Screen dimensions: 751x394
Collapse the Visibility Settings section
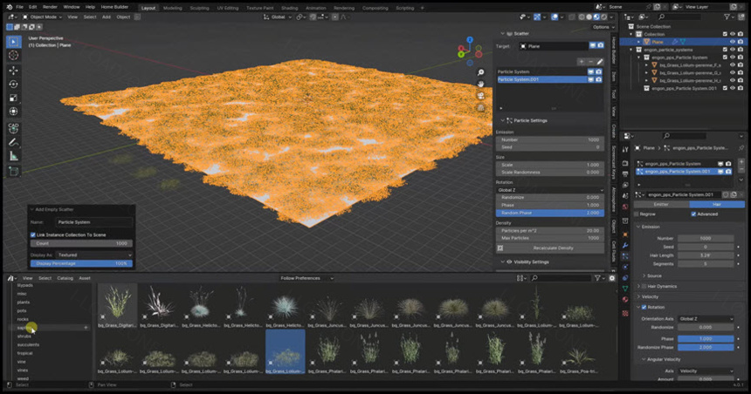[502, 262]
